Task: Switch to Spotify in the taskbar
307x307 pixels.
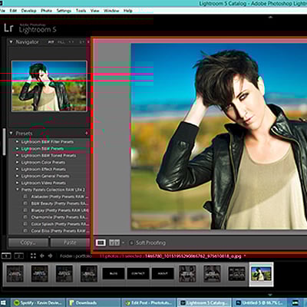Action: tap(38, 303)
